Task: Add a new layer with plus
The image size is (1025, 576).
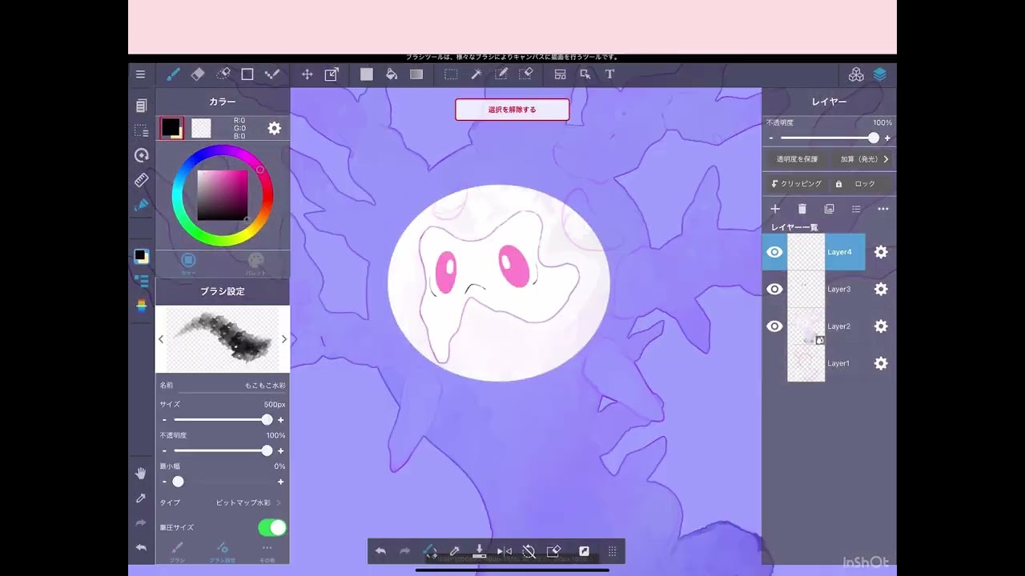Action: pyautogui.click(x=775, y=209)
